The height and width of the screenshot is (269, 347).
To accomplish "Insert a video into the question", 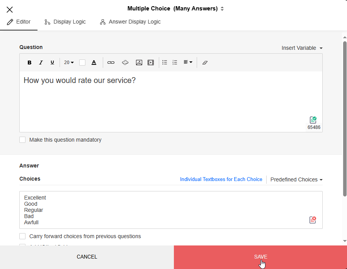I will point(151,63).
